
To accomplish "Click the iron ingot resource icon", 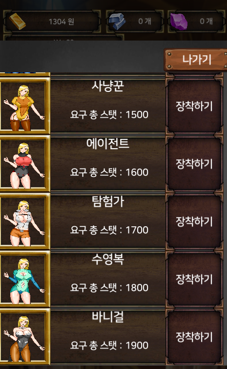I will (117, 22).
